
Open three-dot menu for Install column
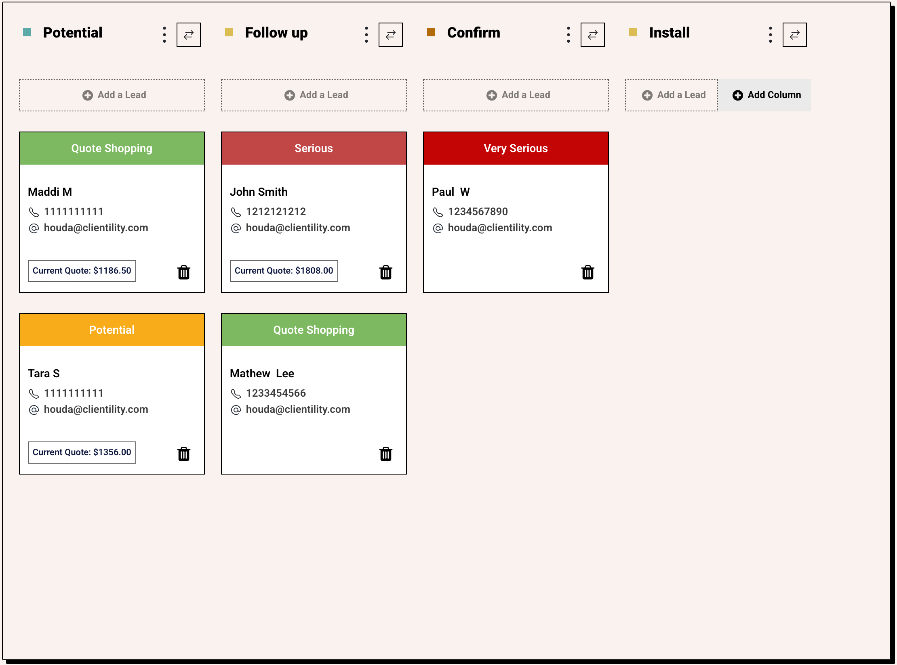(x=771, y=35)
